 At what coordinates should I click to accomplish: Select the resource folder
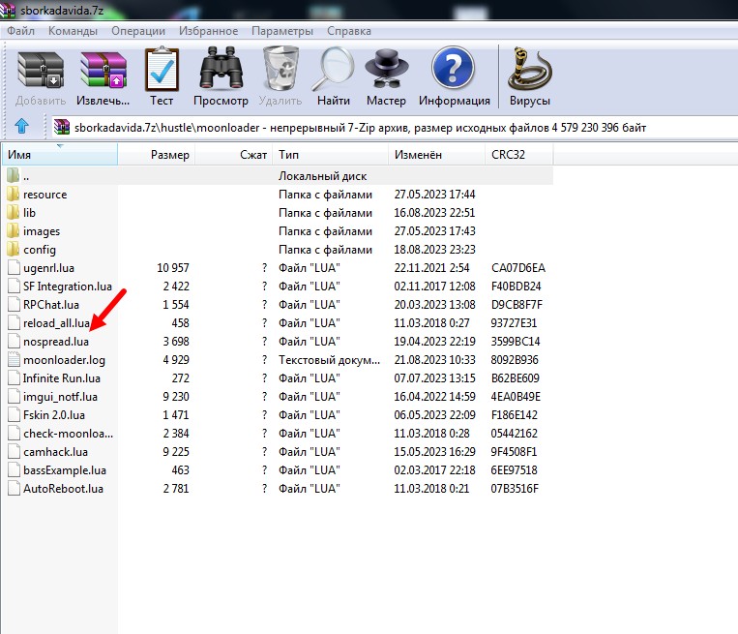click(44, 195)
